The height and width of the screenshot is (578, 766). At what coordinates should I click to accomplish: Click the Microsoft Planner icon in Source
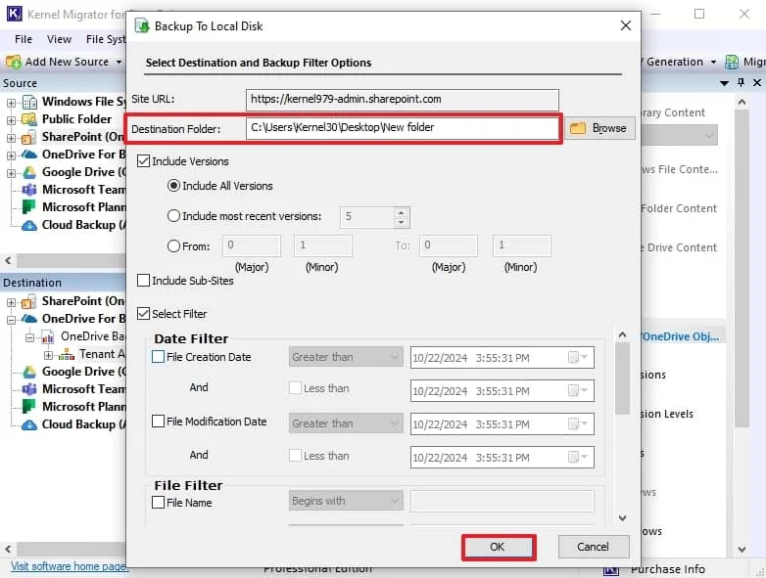pyautogui.click(x=28, y=207)
